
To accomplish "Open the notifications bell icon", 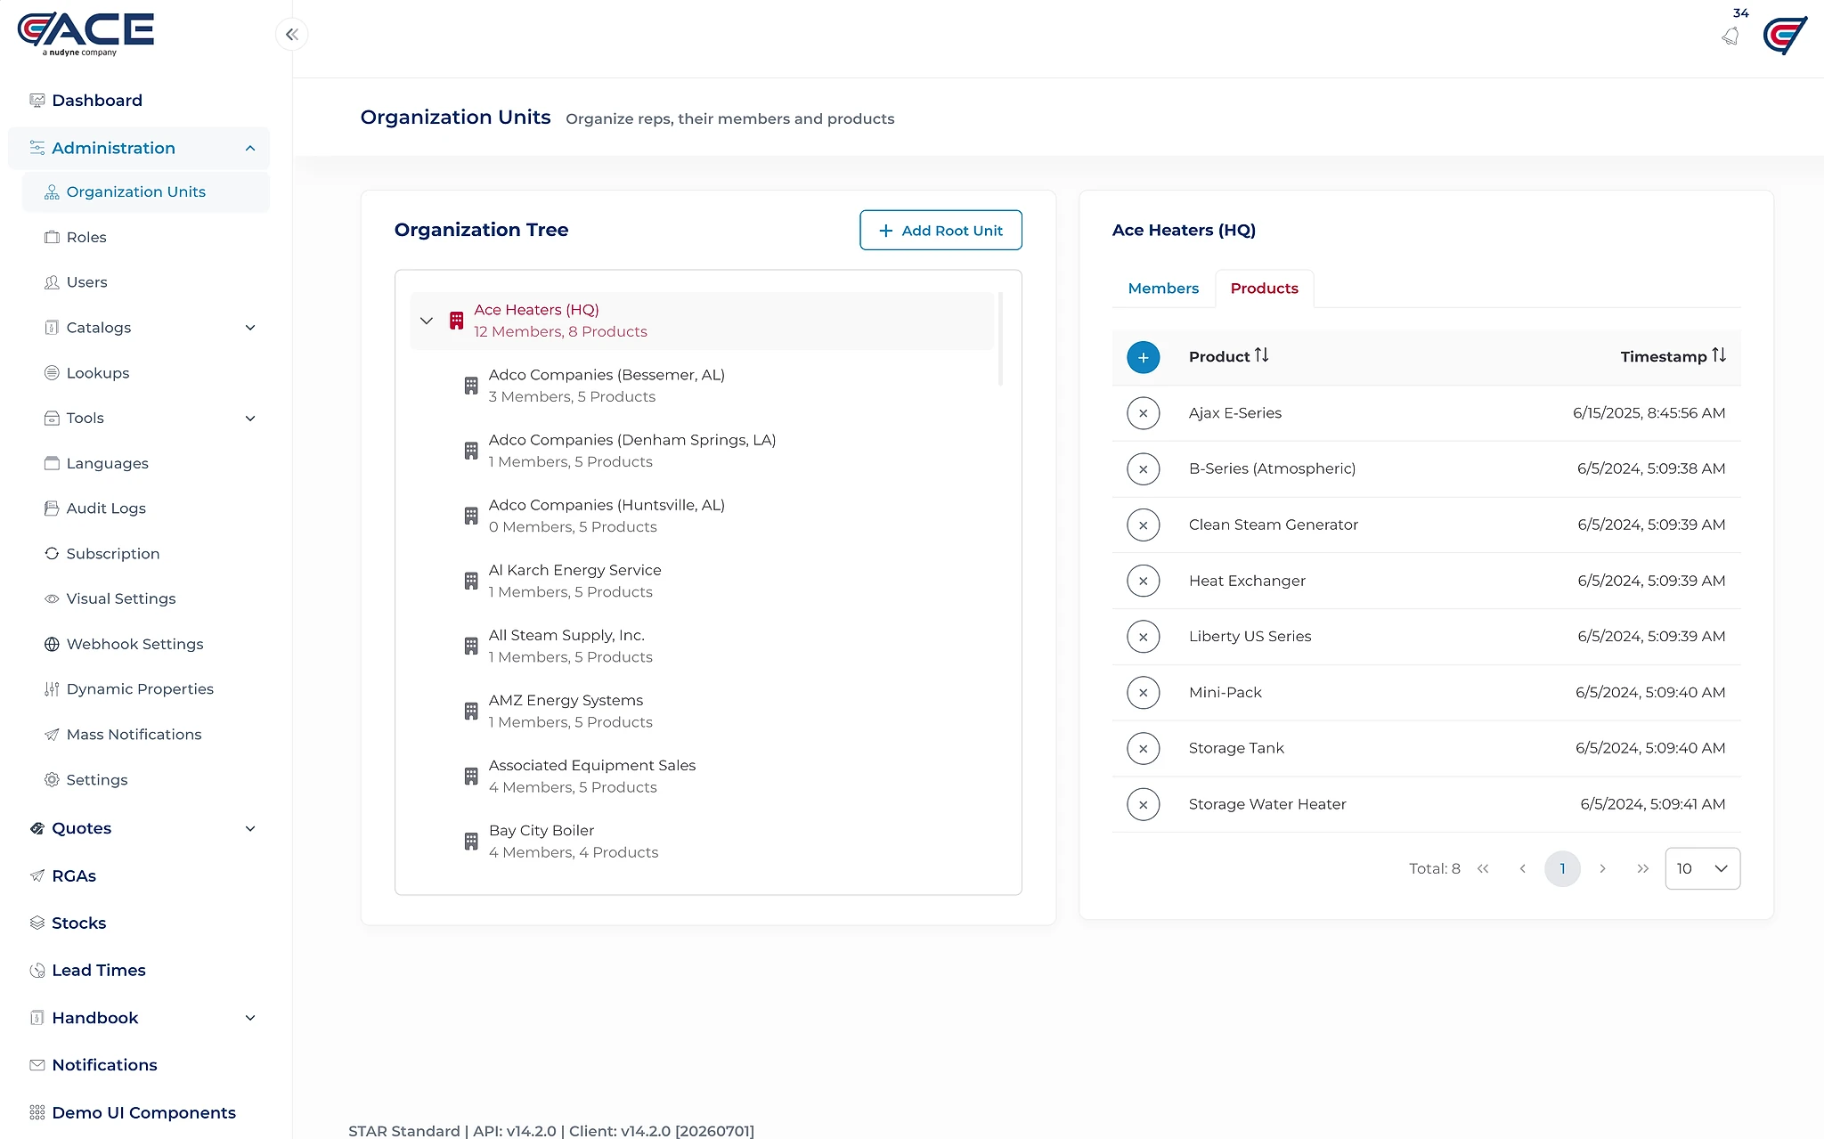I will [1730, 36].
